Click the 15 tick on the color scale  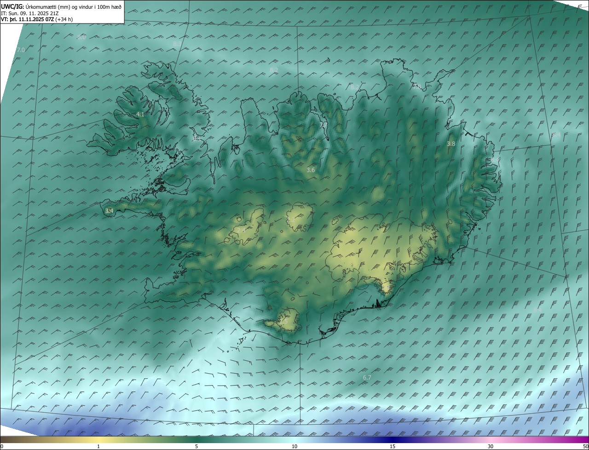pos(393,447)
